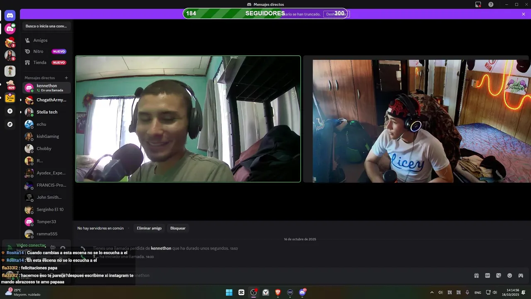Open ramma555 conversation
This screenshot has width=531, height=299.
point(46,234)
